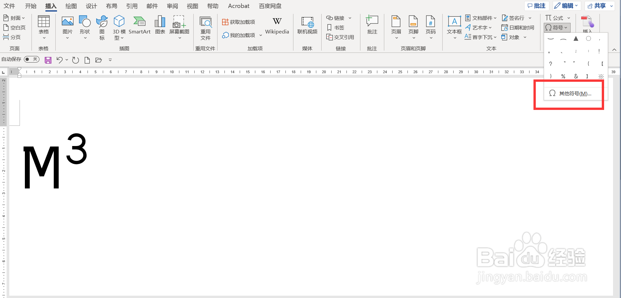The width and height of the screenshot is (621, 298).
Task: Insert the triangle ▲ symbol
Action: [576, 39]
